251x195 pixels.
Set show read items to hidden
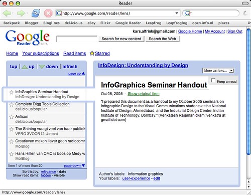coord(46,175)
